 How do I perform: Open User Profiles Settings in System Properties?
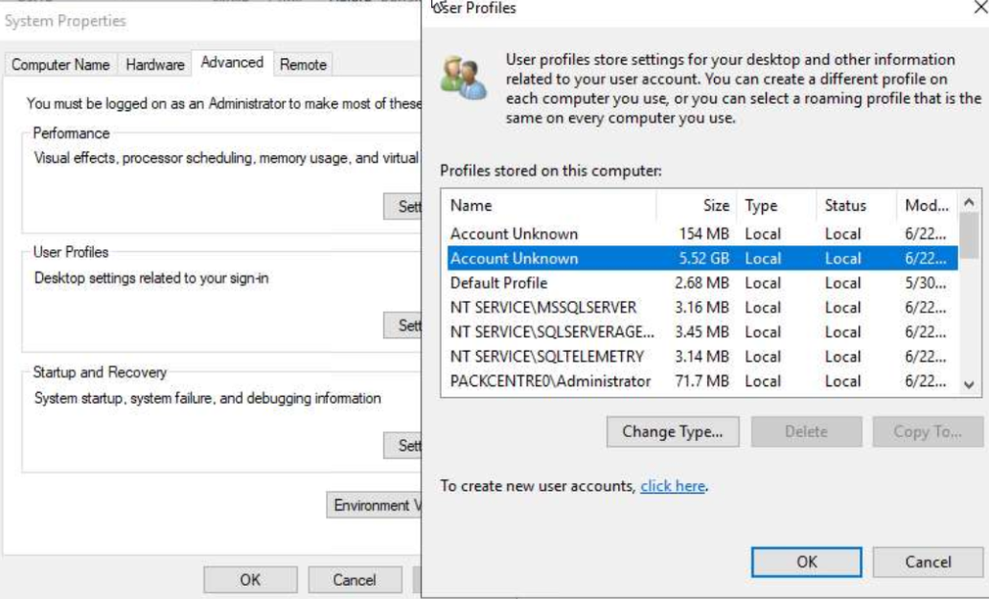pyautogui.click(x=402, y=325)
